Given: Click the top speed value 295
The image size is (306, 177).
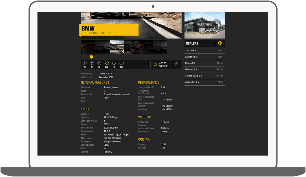Looking at the screenshot, I should [x=163, y=87].
